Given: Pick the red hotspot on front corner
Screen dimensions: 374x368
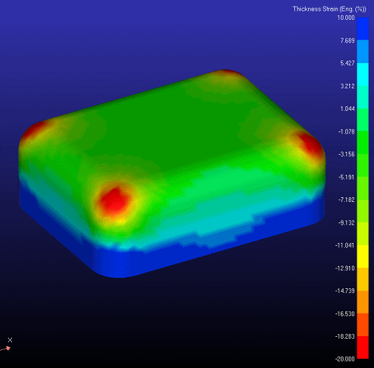Looking at the screenshot, I should tap(115, 200).
